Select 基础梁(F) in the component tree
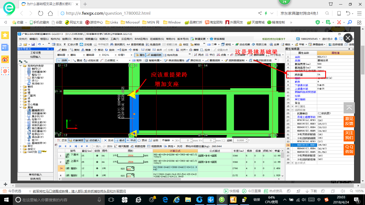Viewport: 365px width, 205px height. coord(36,110)
